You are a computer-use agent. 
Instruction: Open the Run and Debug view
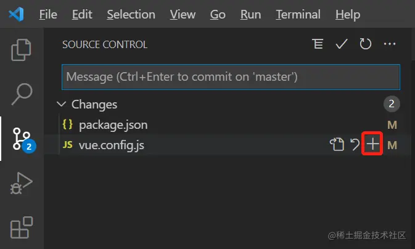tap(21, 184)
